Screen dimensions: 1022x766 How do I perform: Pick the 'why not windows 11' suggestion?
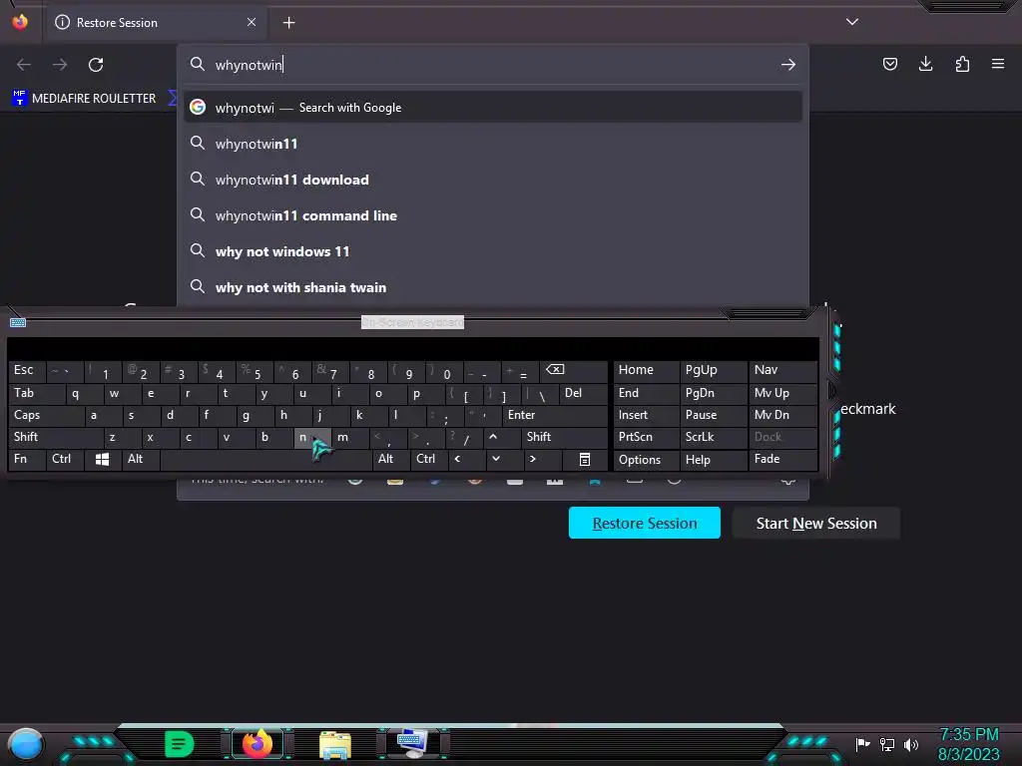pyautogui.click(x=492, y=250)
